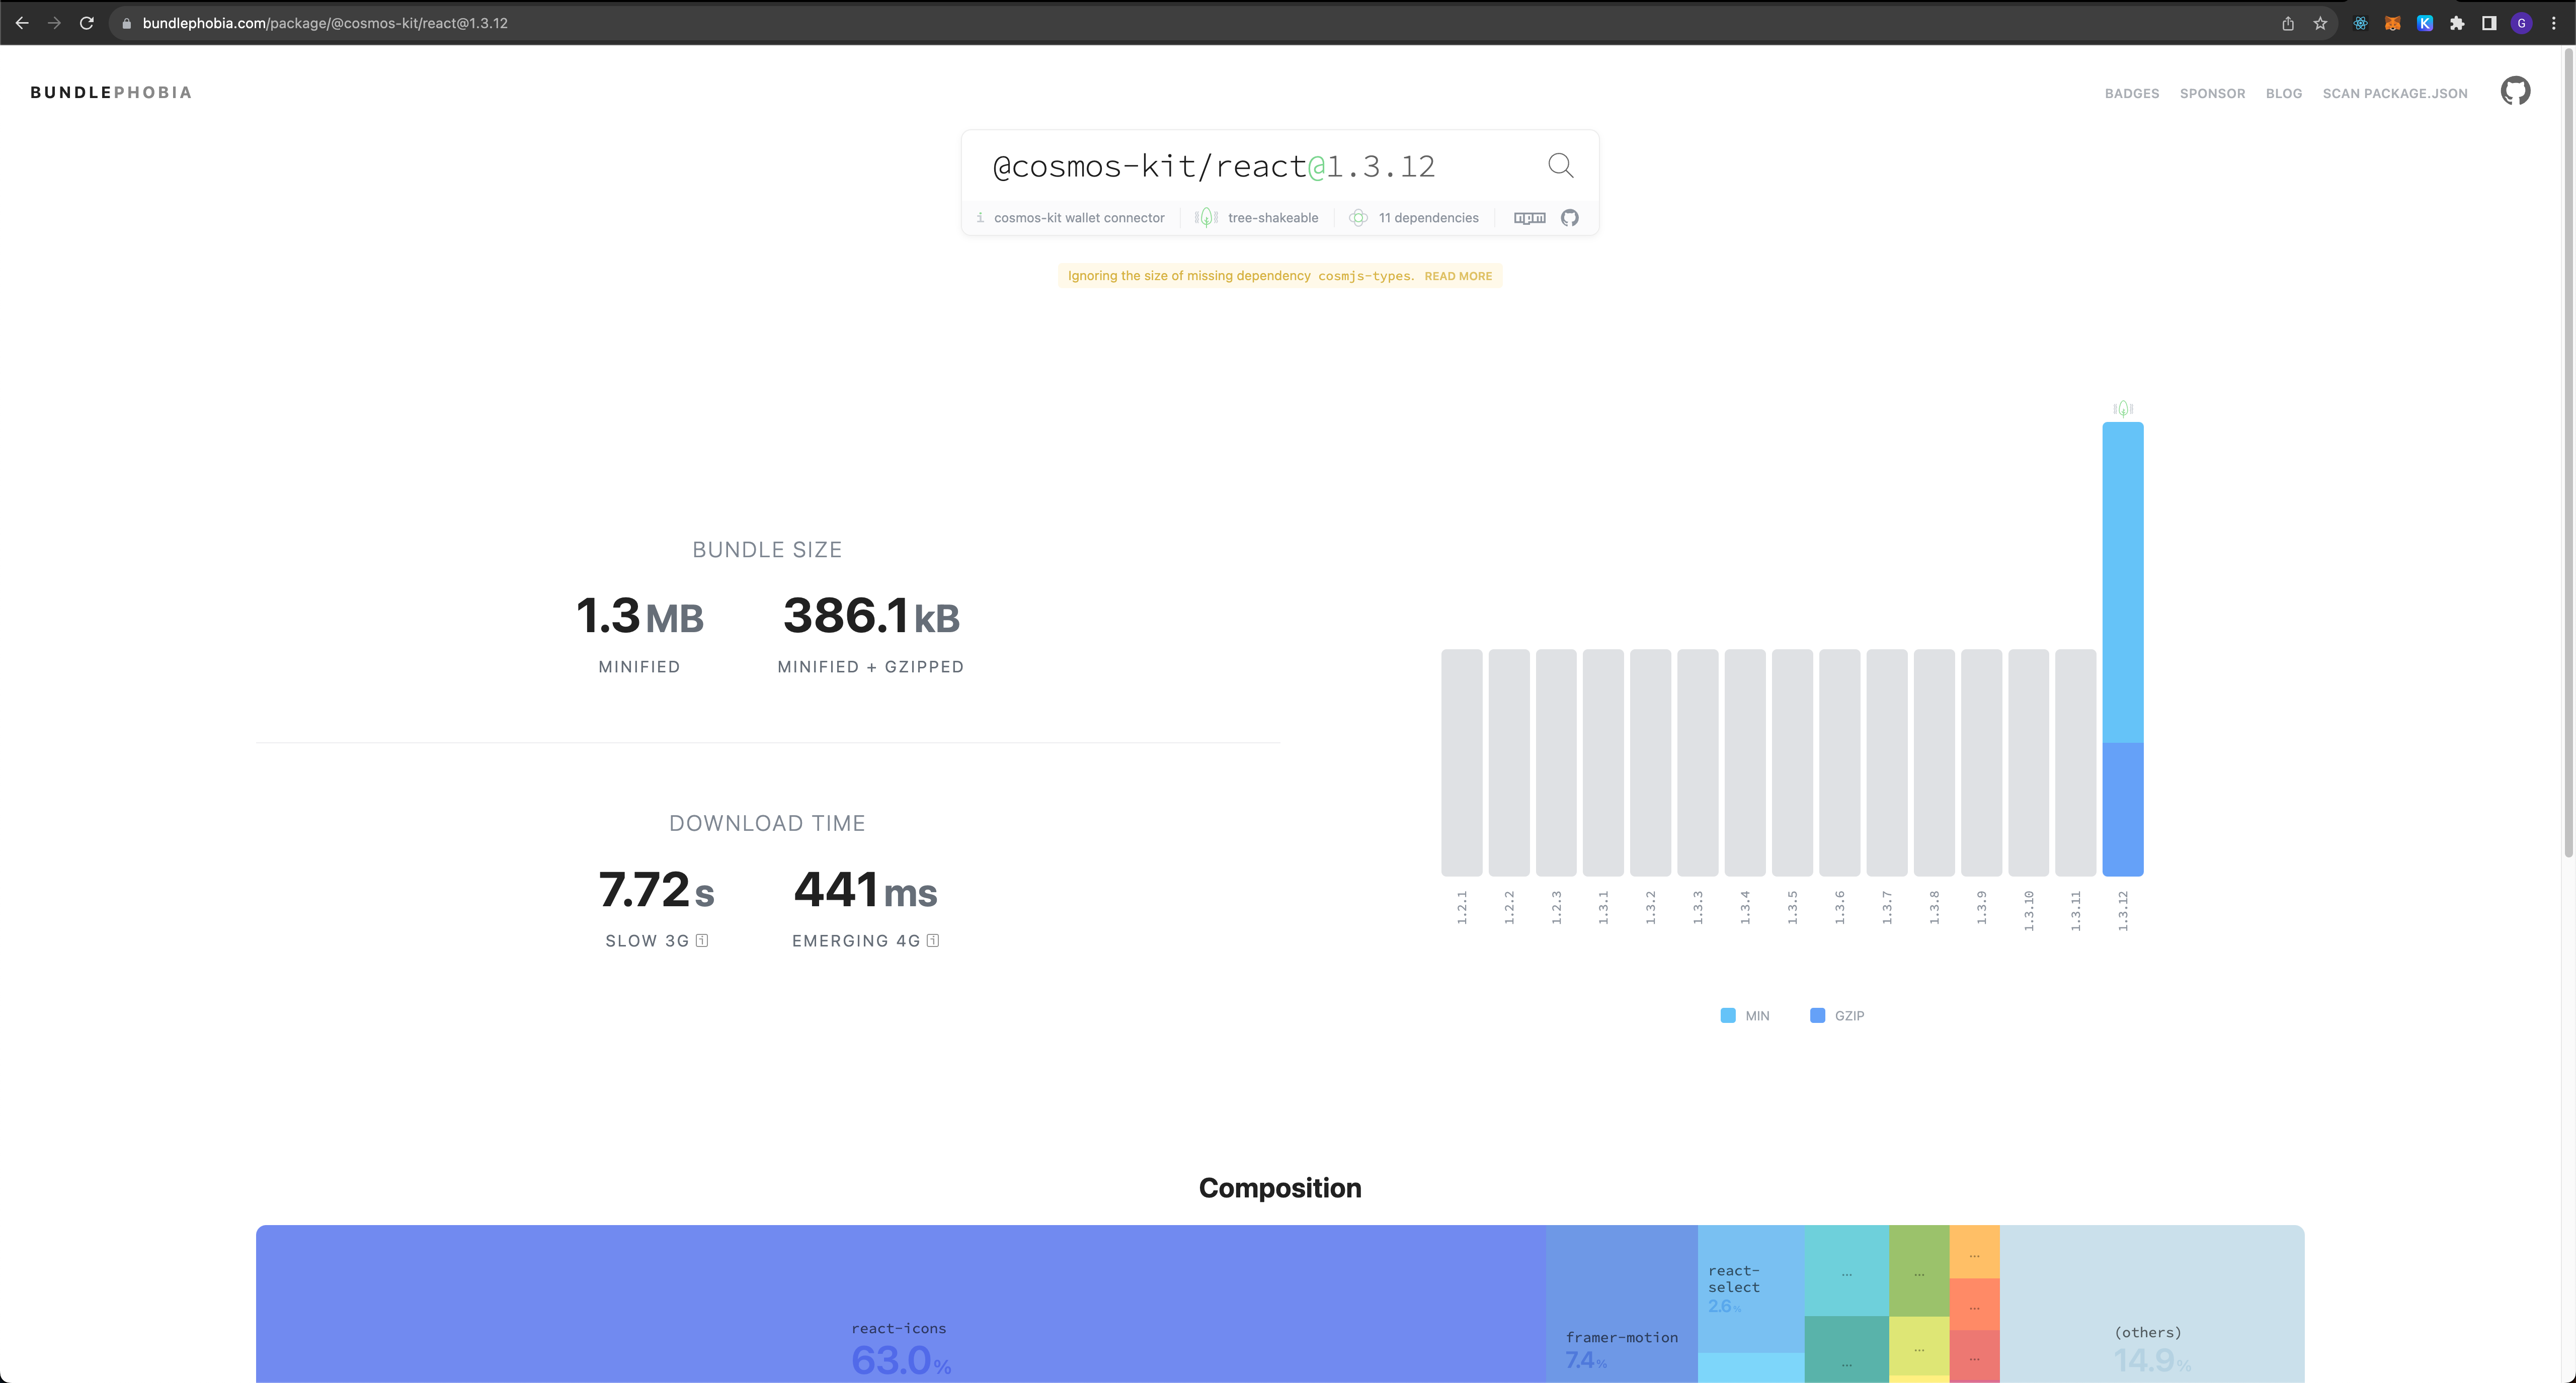Open package GitHub icon under search box

[x=1569, y=218]
